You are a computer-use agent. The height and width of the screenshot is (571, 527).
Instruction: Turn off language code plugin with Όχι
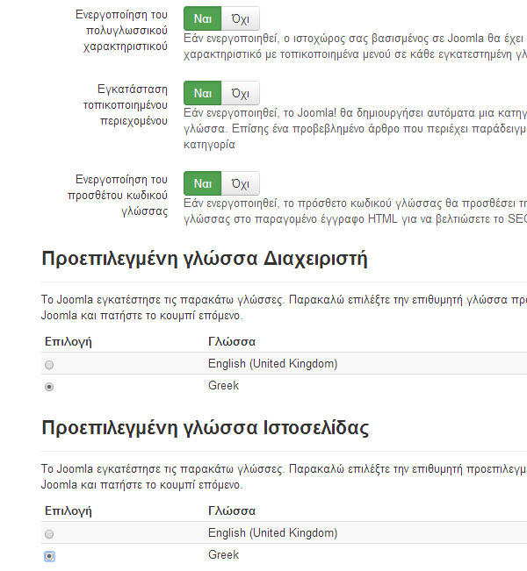241,183
